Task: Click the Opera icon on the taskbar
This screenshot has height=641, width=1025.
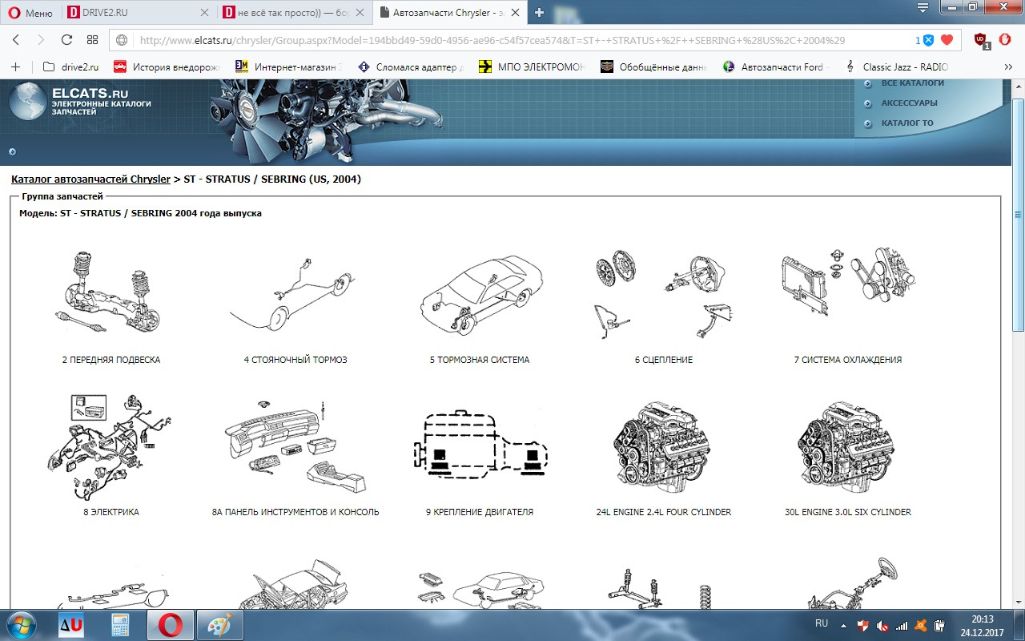Action: [x=170, y=625]
